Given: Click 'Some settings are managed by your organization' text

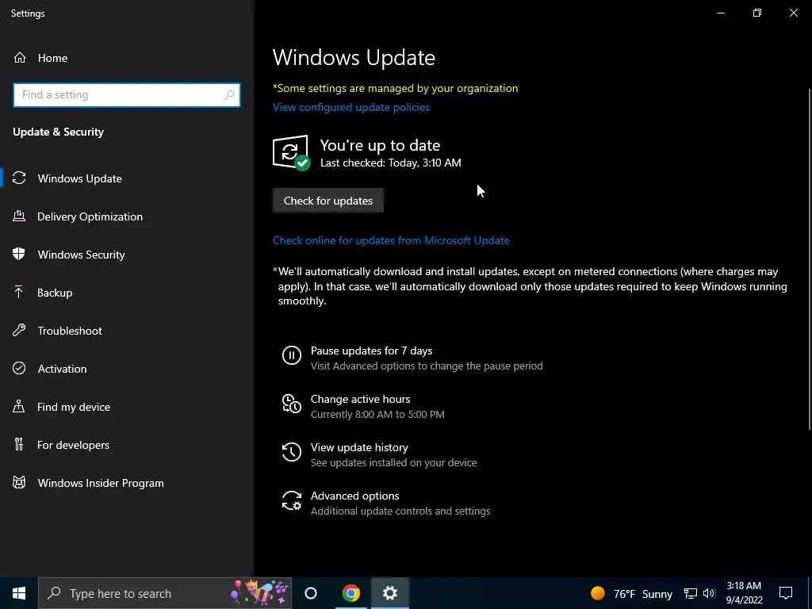Looking at the screenshot, I should (396, 88).
